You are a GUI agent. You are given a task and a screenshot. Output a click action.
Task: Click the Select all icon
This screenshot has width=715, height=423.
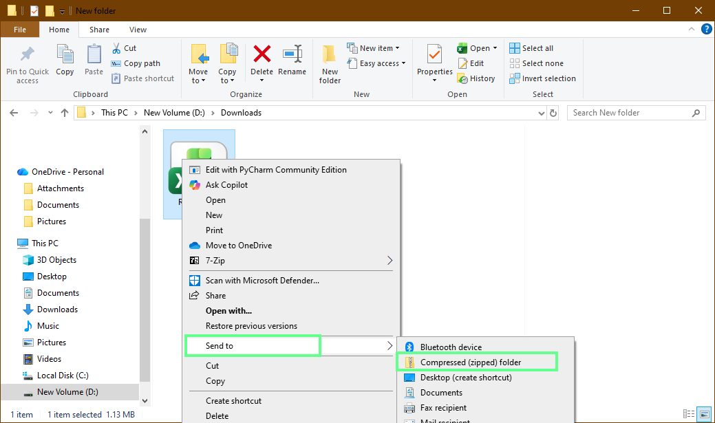click(515, 47)
